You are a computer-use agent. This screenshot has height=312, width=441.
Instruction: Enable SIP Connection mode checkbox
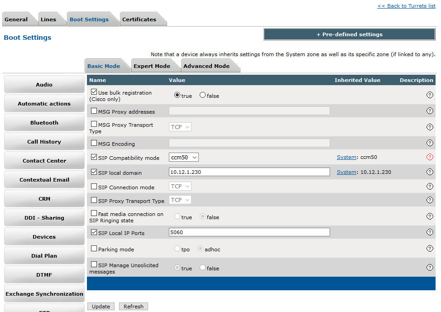(x=94, y=187)
